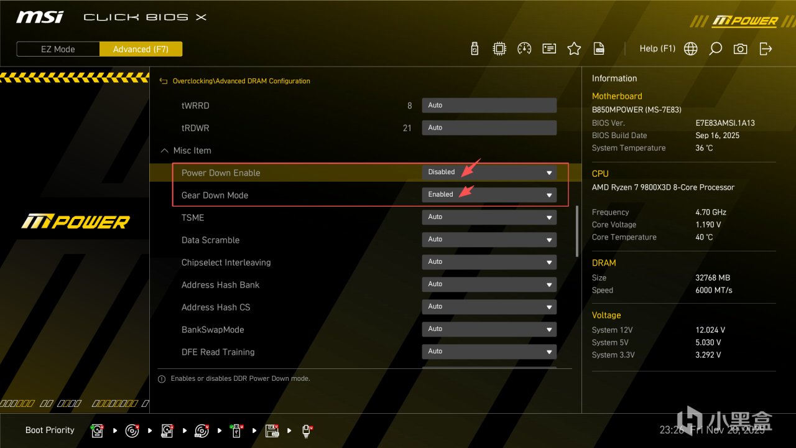Open the TSME dropdown

point(489,217)
